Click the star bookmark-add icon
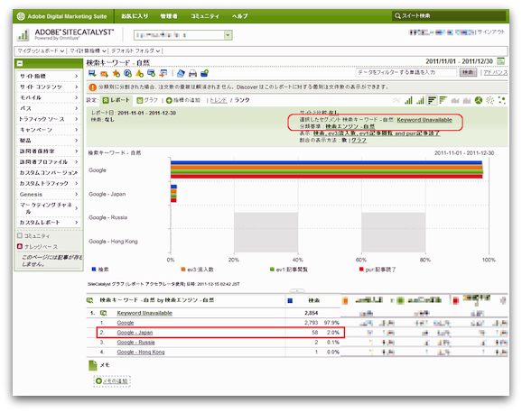This screenshot has height=412, width=522. pos(116,73)
